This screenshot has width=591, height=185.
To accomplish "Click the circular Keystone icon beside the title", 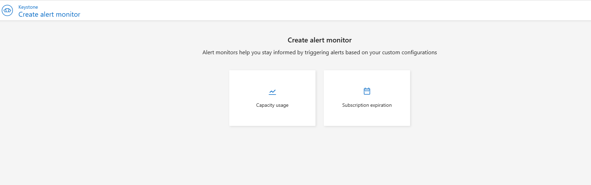I will [x=7, y=10].
